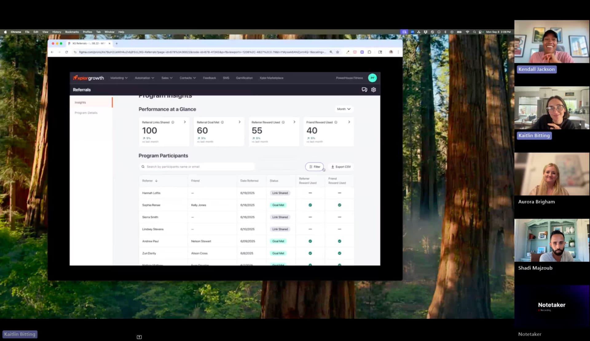The image size is (590, 341).
Task: Click the Filter button
Action: 314,167
